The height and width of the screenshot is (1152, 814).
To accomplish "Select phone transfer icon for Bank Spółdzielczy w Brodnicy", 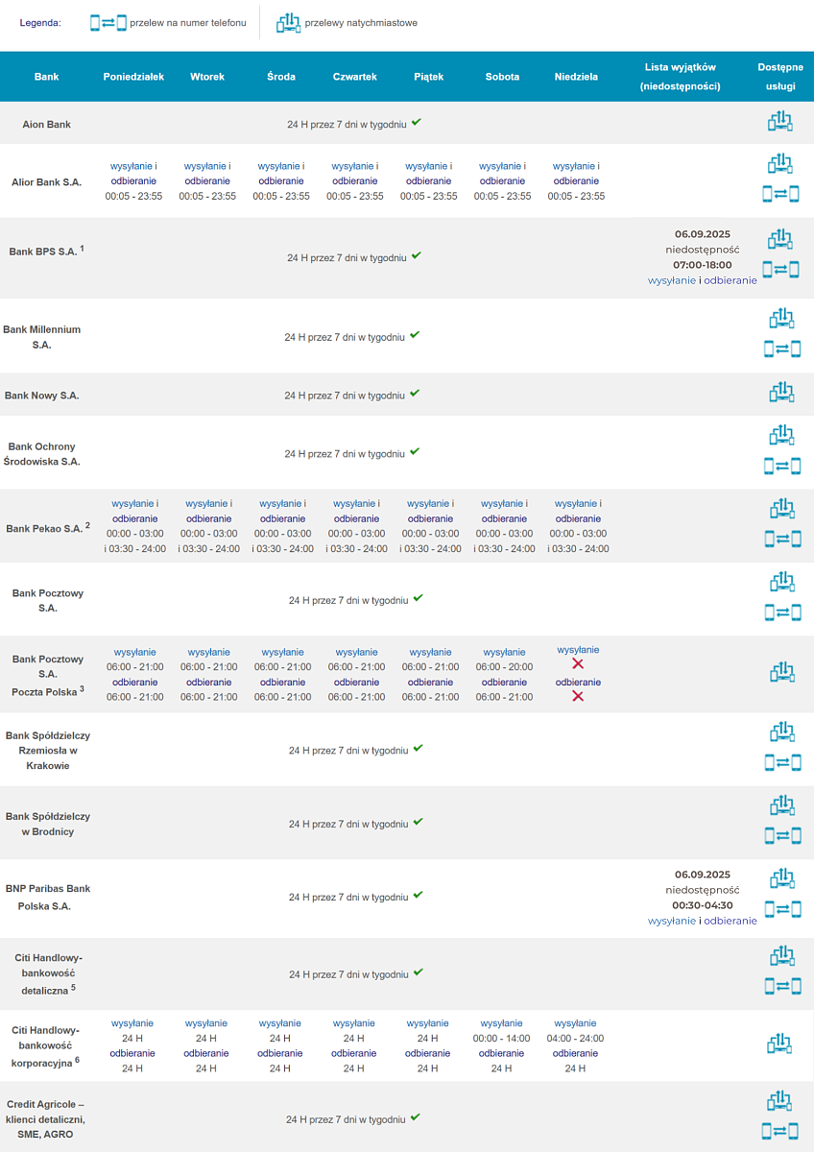I will coord(781,835).
